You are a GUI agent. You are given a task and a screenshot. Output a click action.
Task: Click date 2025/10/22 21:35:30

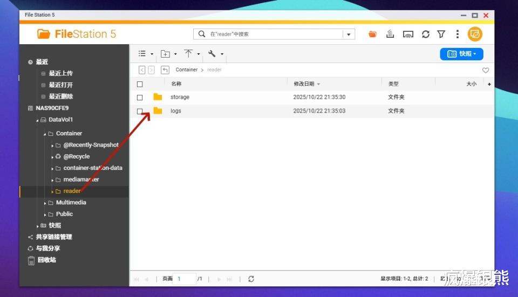pyautogui.click(x=319, y=97)
